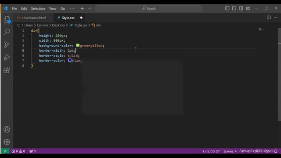Change end of line via CRLF
Image resolution: width=281 pixels, height=158 pixels.
[256, 151]
